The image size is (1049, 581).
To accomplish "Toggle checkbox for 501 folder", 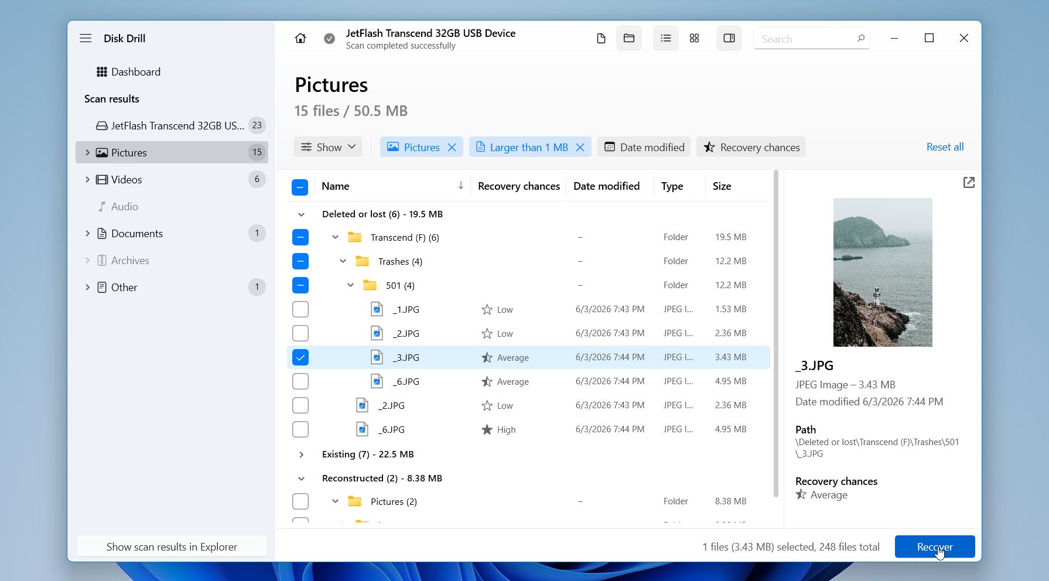I will 300,285.
